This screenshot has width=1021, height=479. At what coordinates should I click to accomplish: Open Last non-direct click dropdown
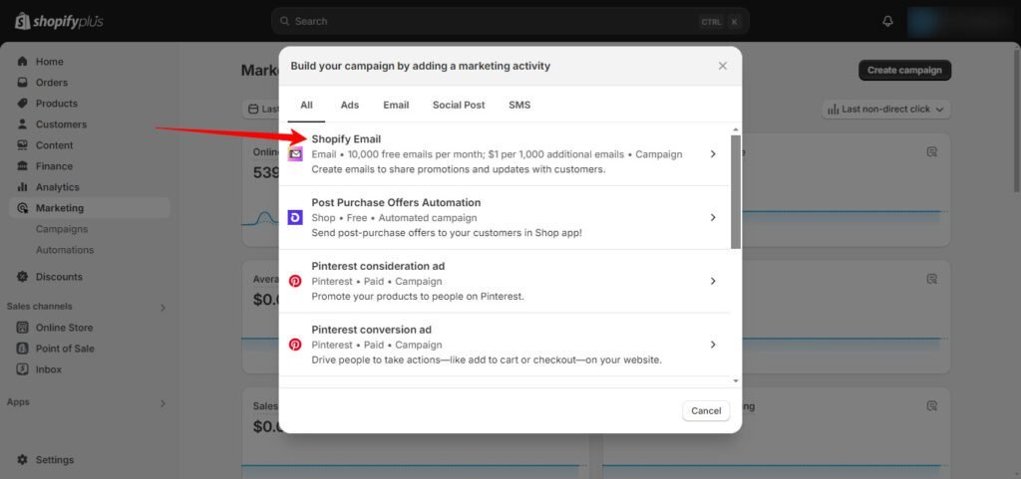[886, 110]
